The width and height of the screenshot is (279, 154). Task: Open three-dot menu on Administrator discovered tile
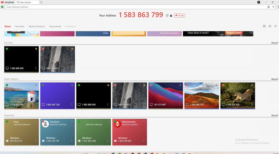tap(144, 141)
